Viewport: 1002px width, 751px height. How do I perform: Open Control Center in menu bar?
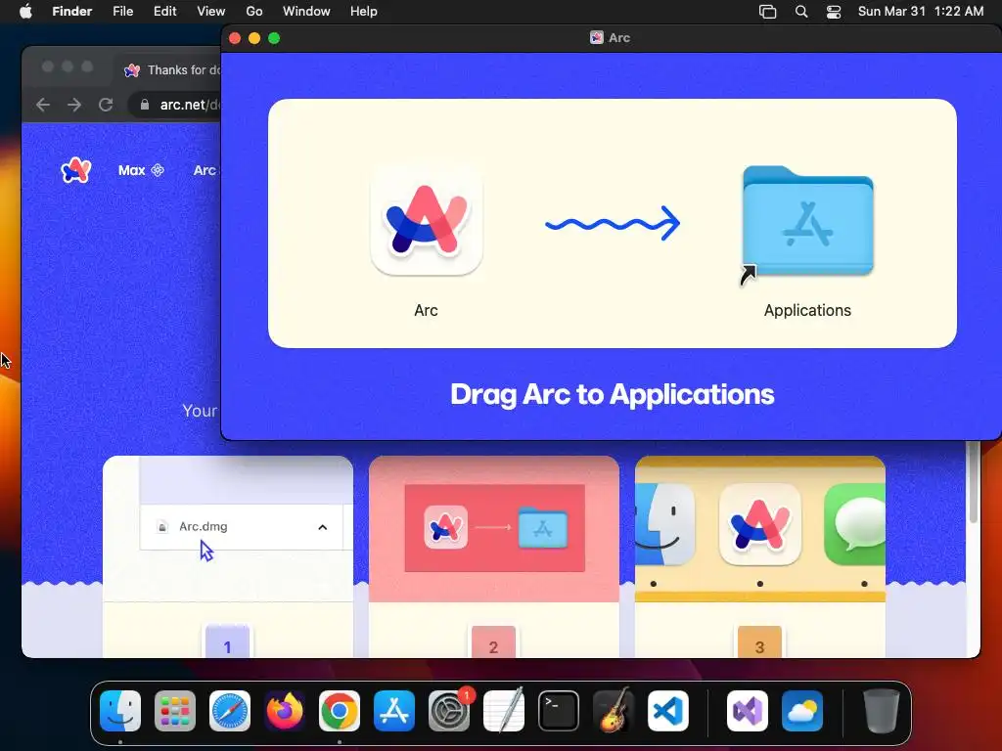pyautogui.click(x=834, y=12)
